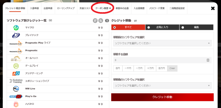Switch to the 入出金履歴 tab
Viewport: 221px width, 108px height.
pyautogui.click(x=139, y=8)
